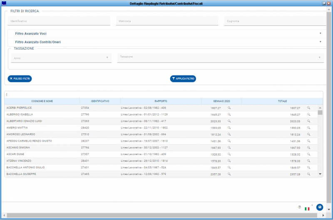Screen dimensions: 333x220
Task: Open the Italian flag language selector
Action: click(x=308, y=208)
